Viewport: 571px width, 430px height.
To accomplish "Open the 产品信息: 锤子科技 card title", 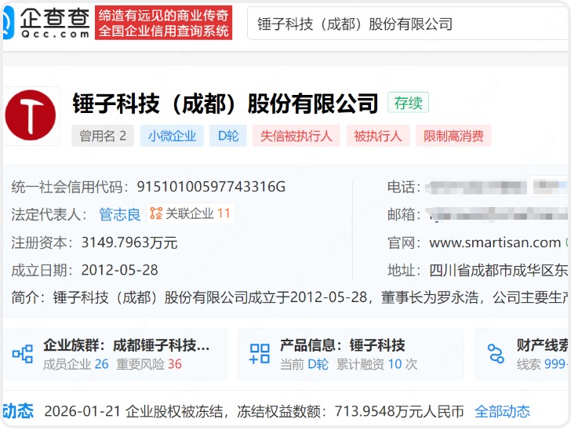I will point(342,345).
